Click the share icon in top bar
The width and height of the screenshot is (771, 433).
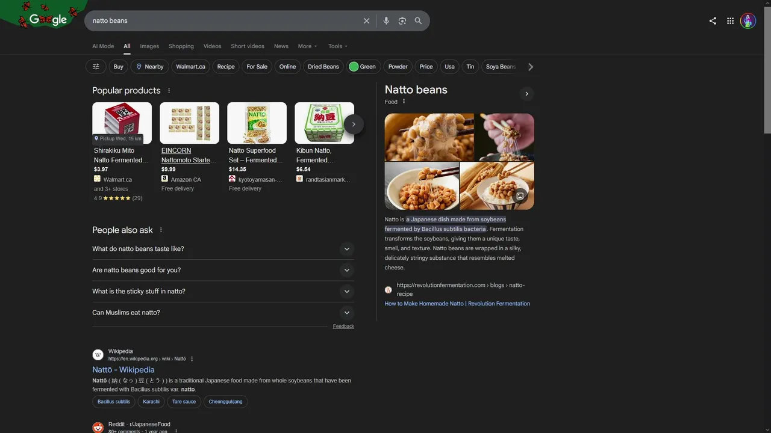pyautogui.click(x=713, y=20)
